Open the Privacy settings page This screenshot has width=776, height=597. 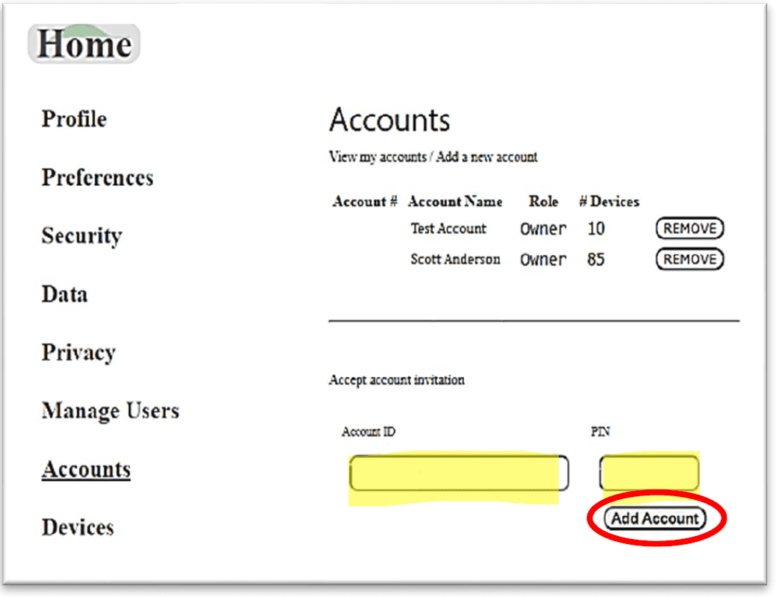[x=78, y=352]
